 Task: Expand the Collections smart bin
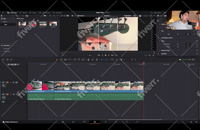coord(2,51)
